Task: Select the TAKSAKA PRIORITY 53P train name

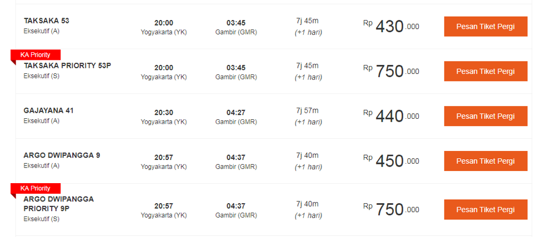Action: (67, 65)
